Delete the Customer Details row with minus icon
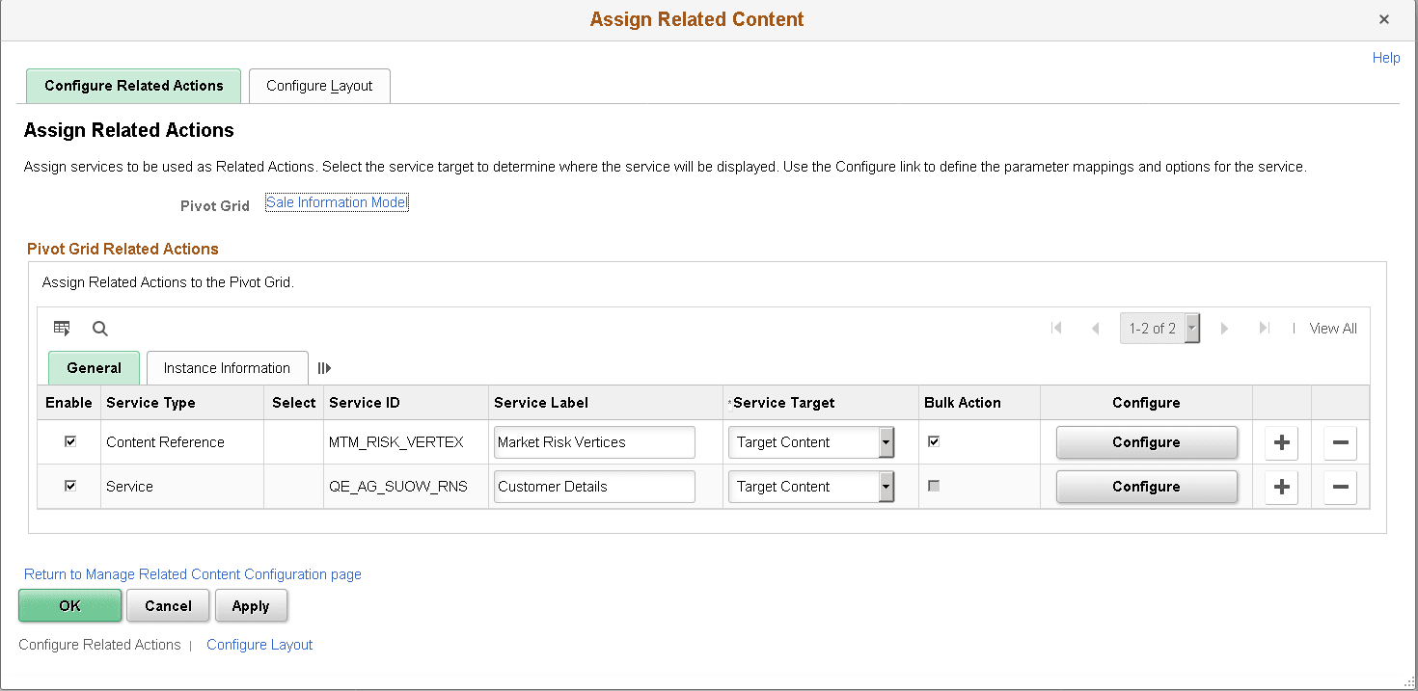Screen dimensions: 1418x691 tap(1340, 487)
